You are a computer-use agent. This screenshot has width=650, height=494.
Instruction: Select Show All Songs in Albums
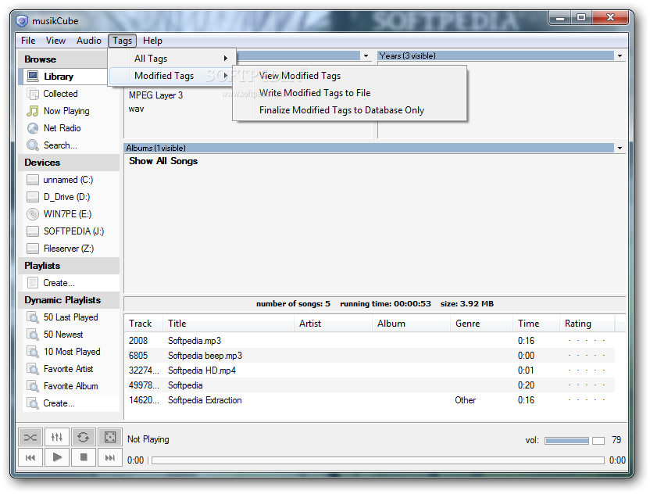(163, 161)
